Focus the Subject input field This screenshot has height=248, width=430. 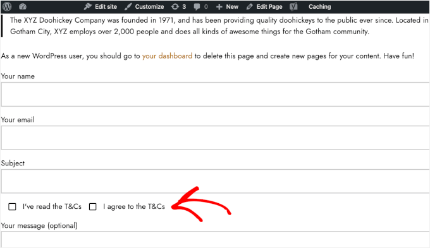[215, 181]
